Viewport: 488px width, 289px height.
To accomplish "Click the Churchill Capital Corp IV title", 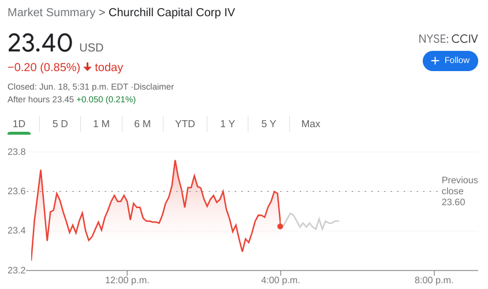I will 172,12.
